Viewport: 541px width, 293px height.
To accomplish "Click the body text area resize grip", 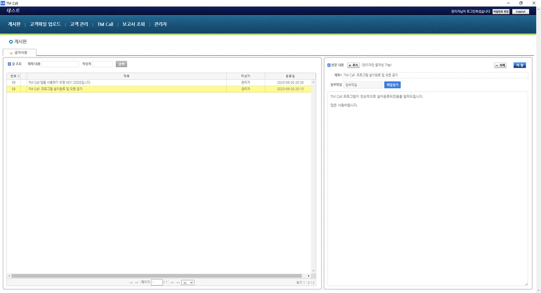I will [526, 284].
